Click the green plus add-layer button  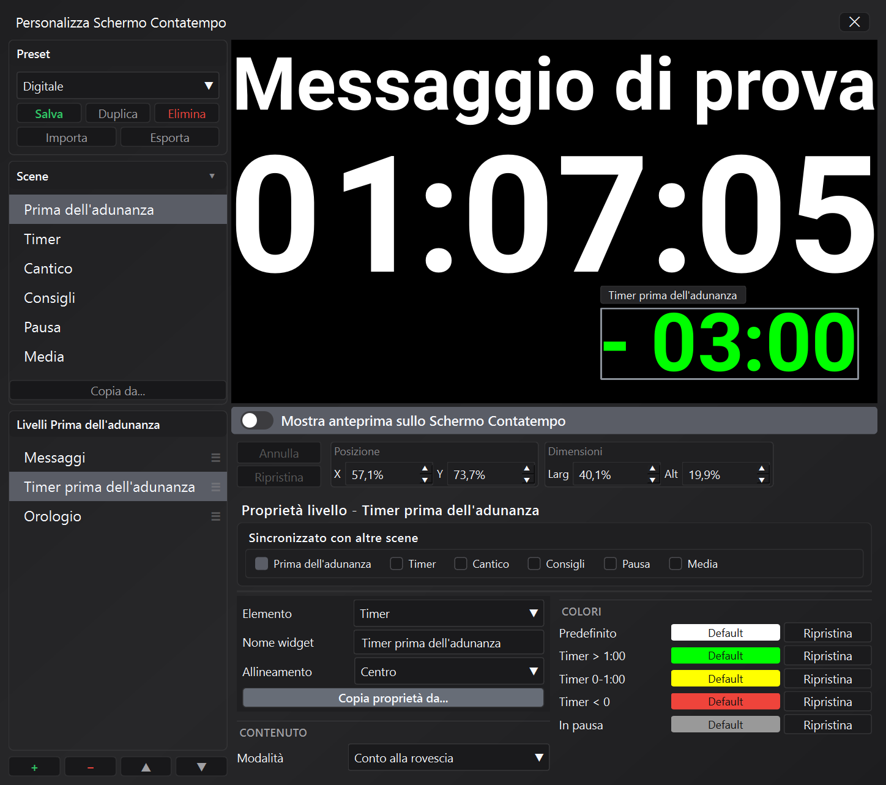pyautogui.click(x=34, y=767)
